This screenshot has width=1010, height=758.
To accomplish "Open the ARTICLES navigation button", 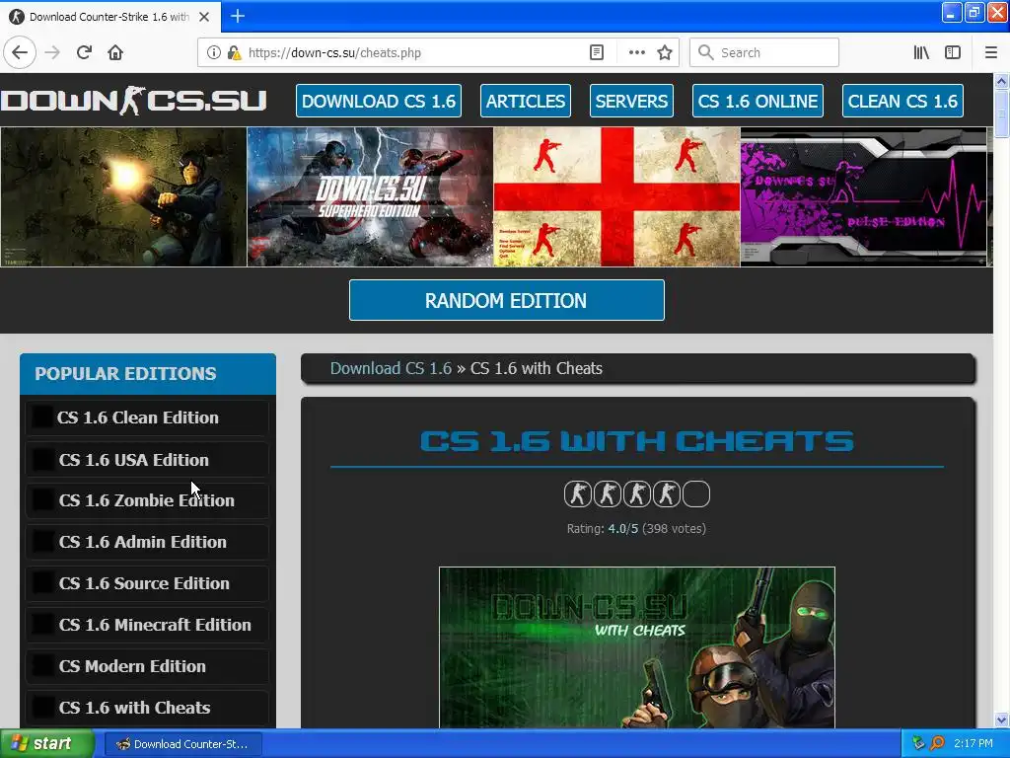I will [x=526, y=101].
